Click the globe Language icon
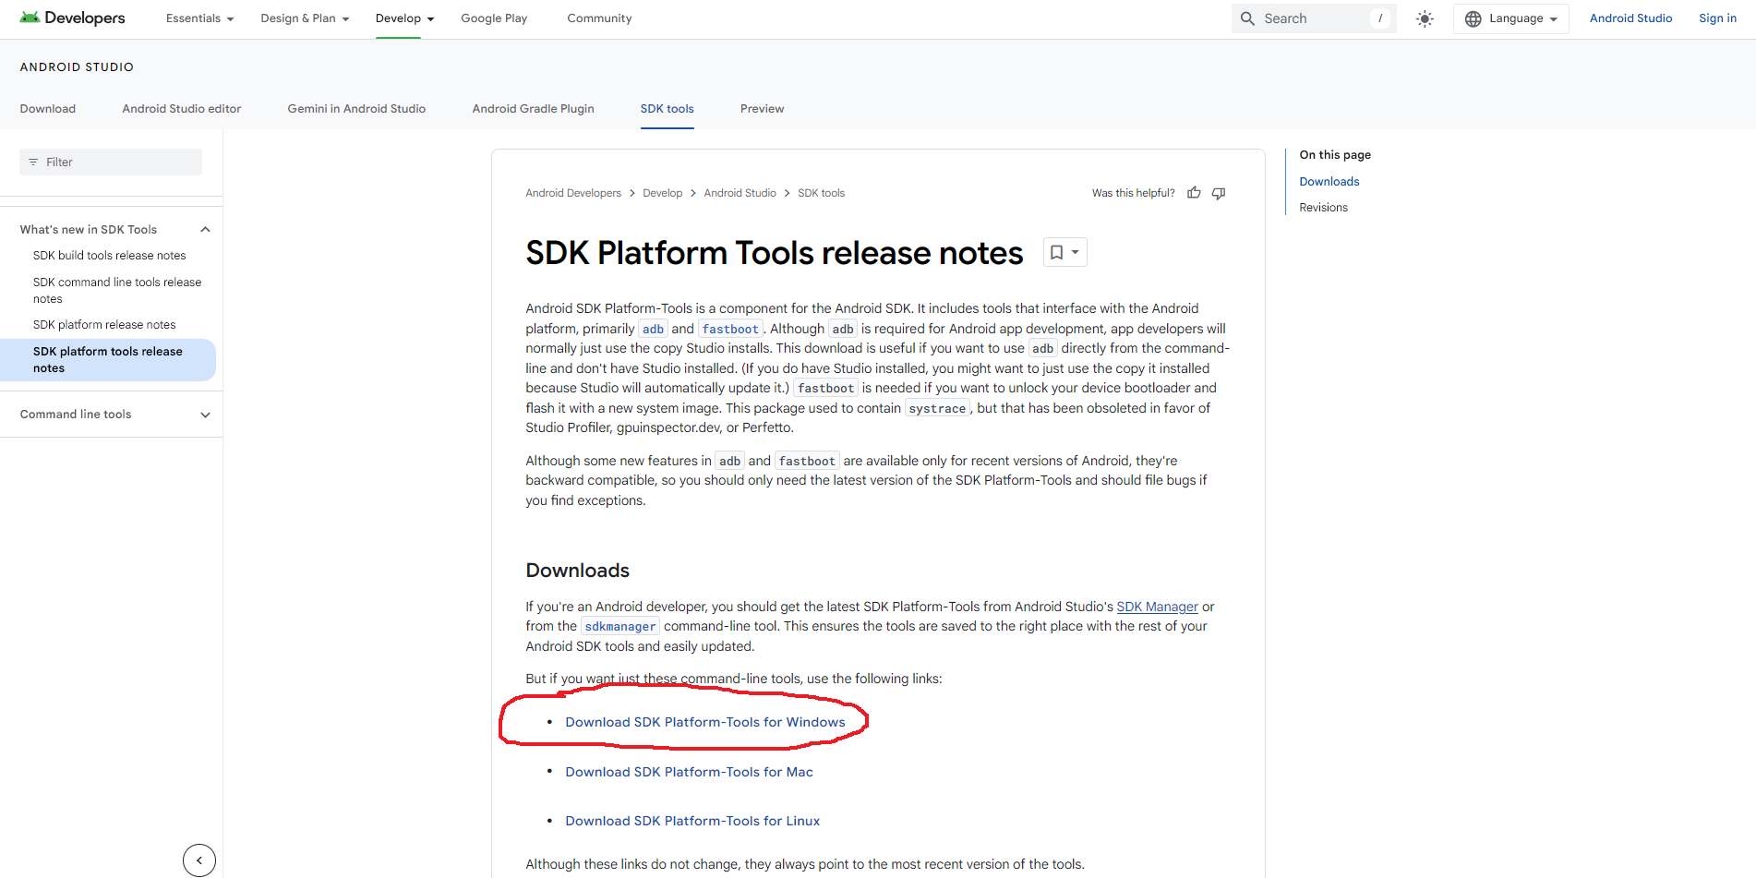 pyautogui.click(x=1473, y=18)
